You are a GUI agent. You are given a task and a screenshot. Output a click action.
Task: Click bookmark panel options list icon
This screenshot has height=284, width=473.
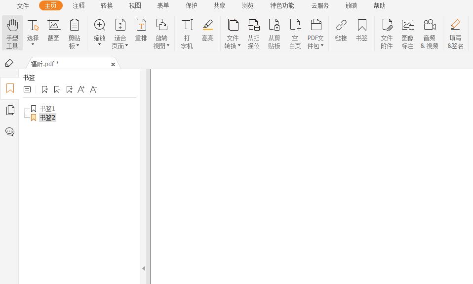[x=27, y=89]
